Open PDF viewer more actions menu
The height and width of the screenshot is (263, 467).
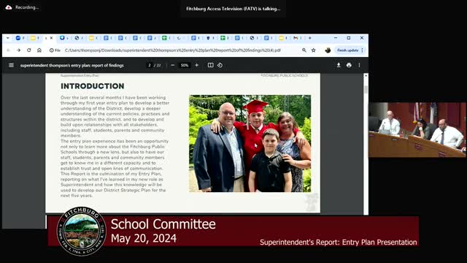tap(359, 65)
